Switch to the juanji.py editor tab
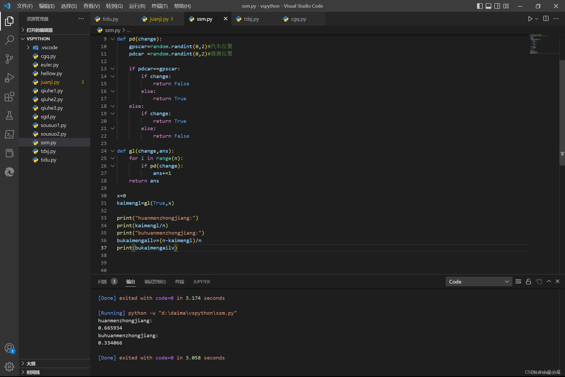The image size is (565, 377). [x=161, y=19]
